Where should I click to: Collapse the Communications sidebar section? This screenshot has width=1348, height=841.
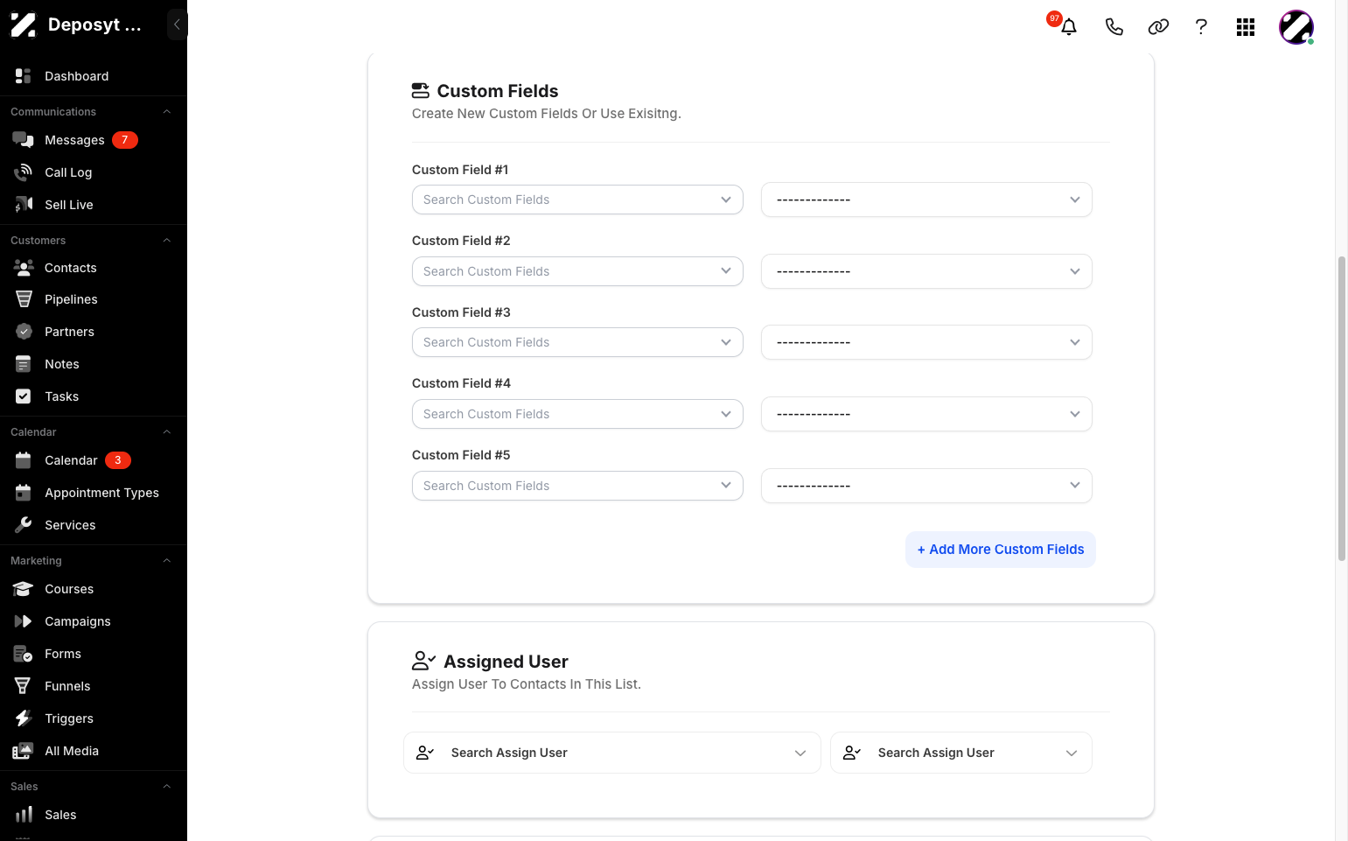(x=166, y=112)
